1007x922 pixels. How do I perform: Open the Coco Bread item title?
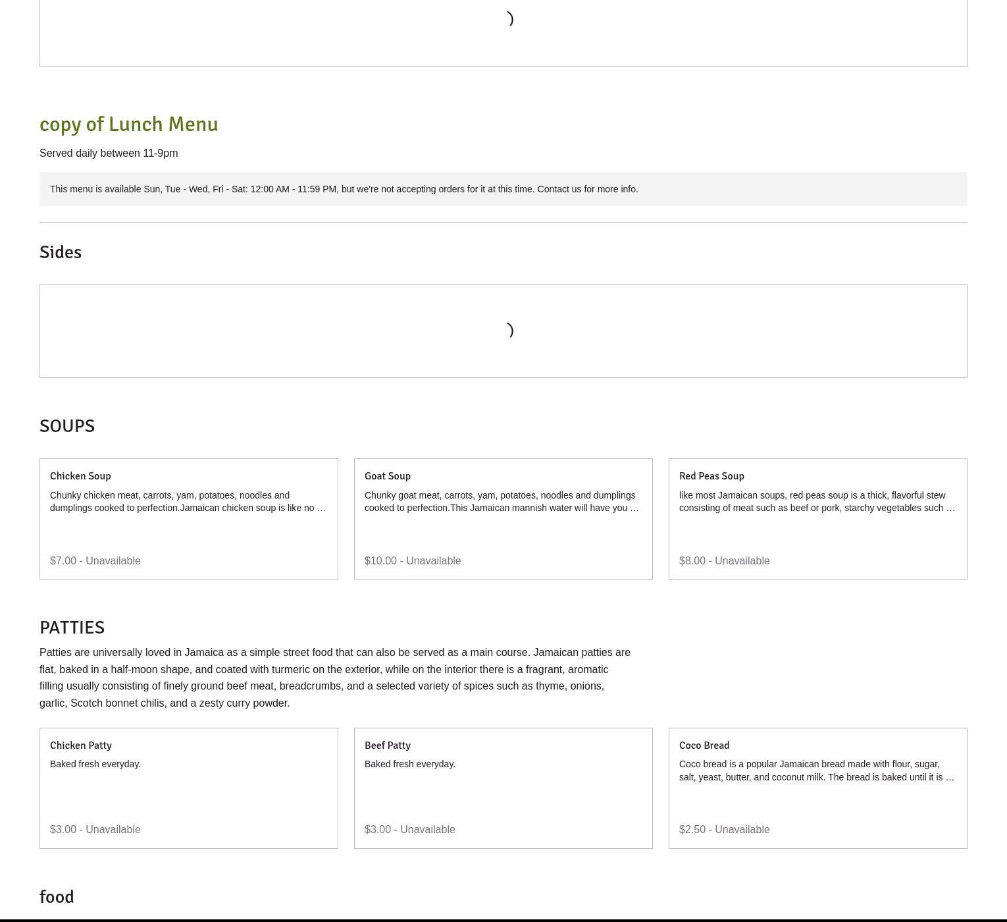[704, 746]
